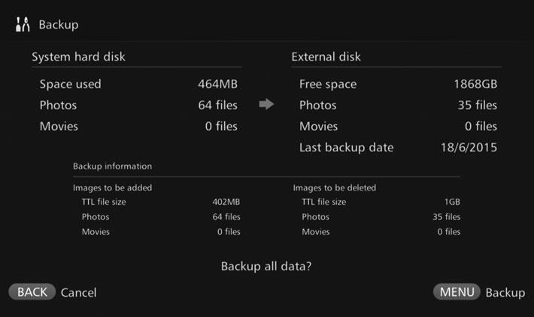
Task: Click the 1GB TTL file size value
Action: [452, 202]
